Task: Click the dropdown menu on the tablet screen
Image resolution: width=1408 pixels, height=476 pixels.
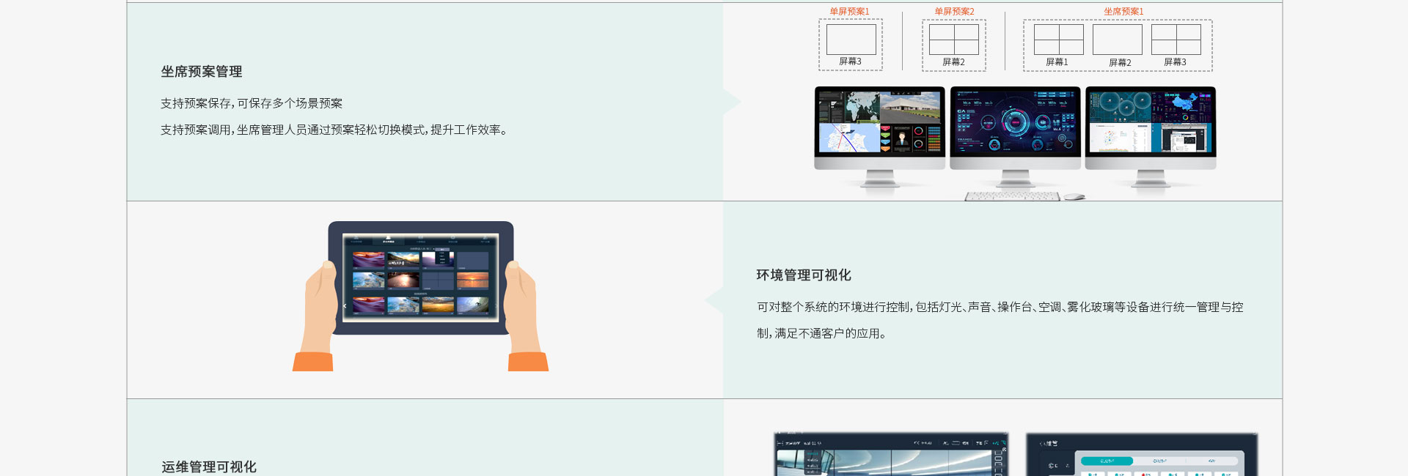Action: point(443,250)
